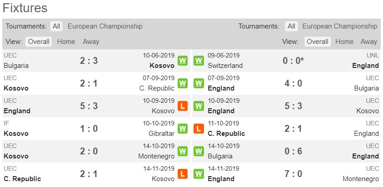The height and width of the screenshot is (187, 383).
Task: Switch left view to Away matches
Action: [x=91, y=42]
